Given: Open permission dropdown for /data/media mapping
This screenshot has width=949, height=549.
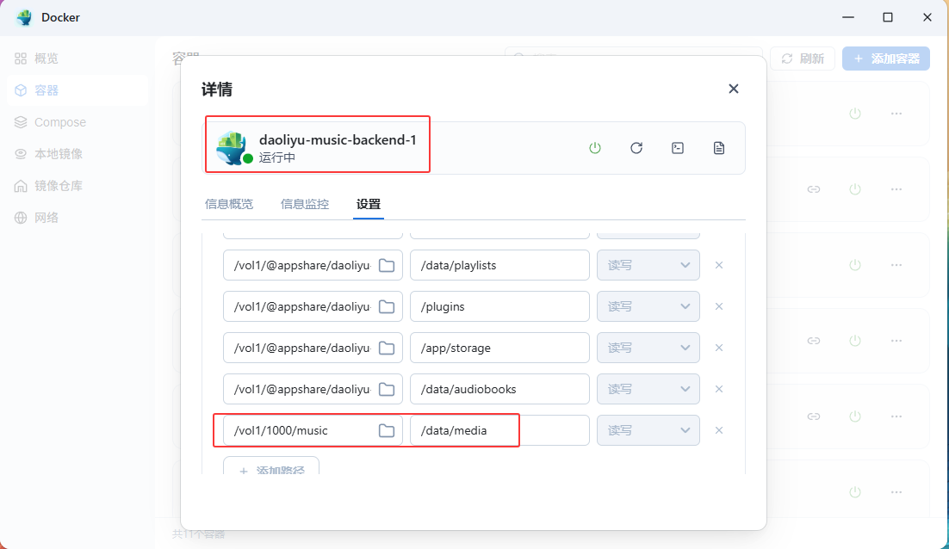Looking at the screenshot, I should point(648,430).
